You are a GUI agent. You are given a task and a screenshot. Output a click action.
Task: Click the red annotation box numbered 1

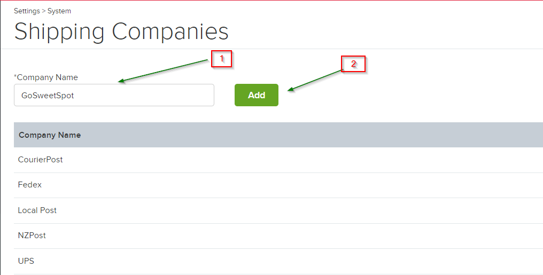[x=222, y=58]
